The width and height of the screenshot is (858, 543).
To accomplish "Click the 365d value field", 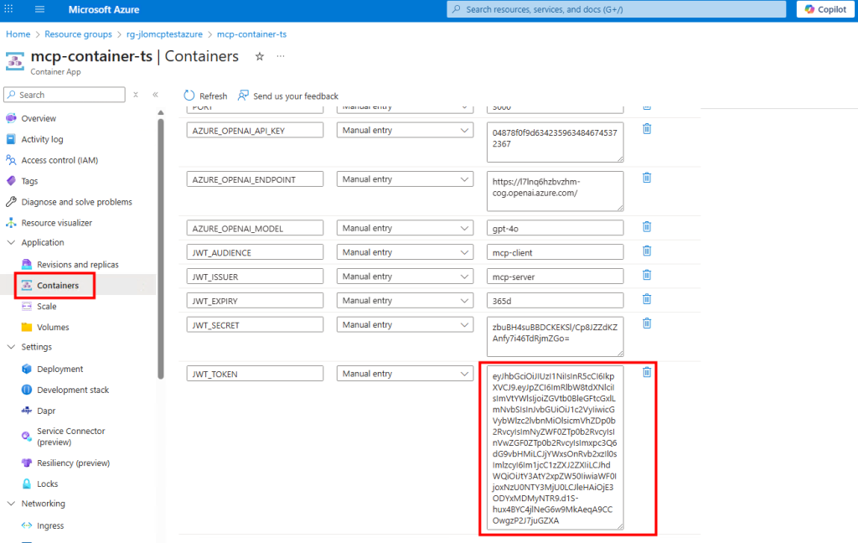I will click(555, 300).
